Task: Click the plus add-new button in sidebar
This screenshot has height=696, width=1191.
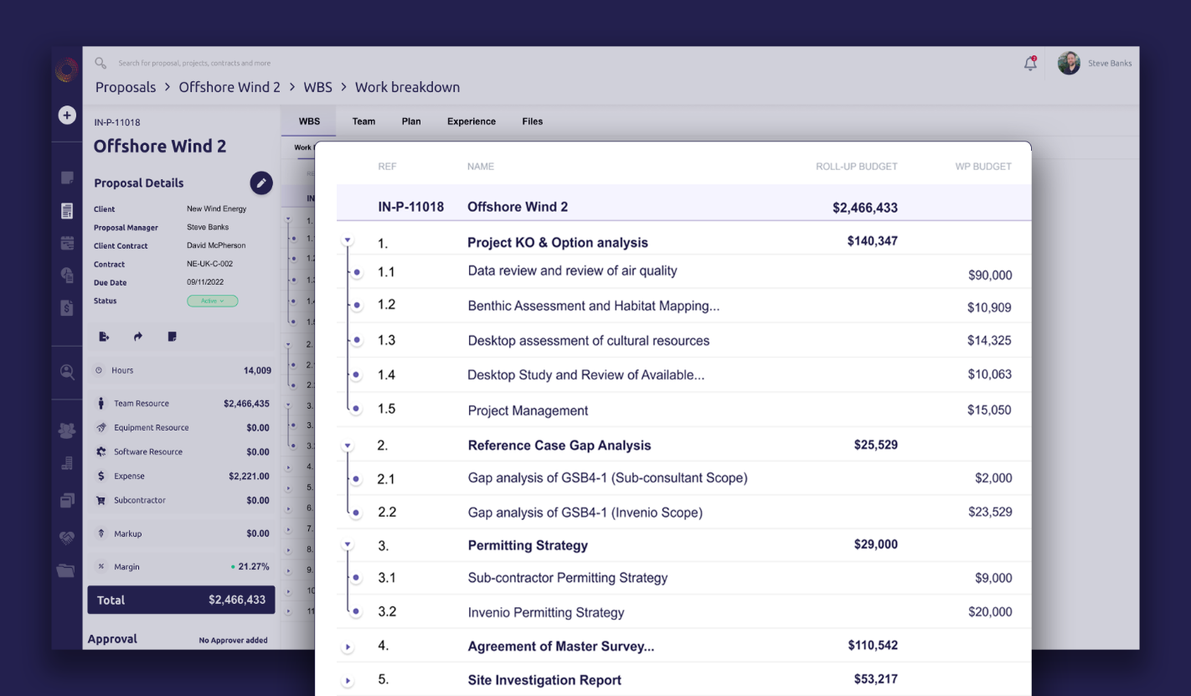Action: [x=67, y=115]
